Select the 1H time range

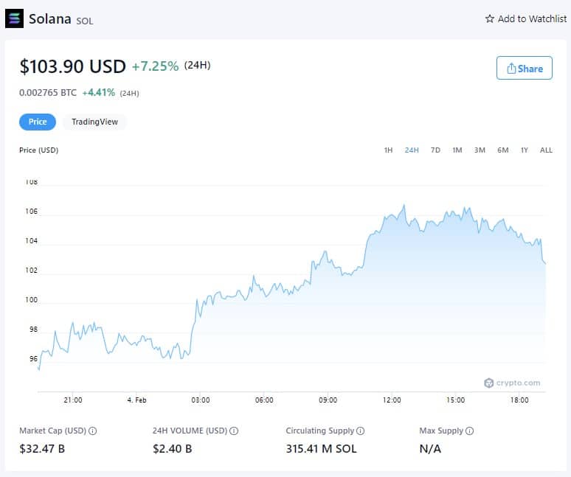coord(388,150)
